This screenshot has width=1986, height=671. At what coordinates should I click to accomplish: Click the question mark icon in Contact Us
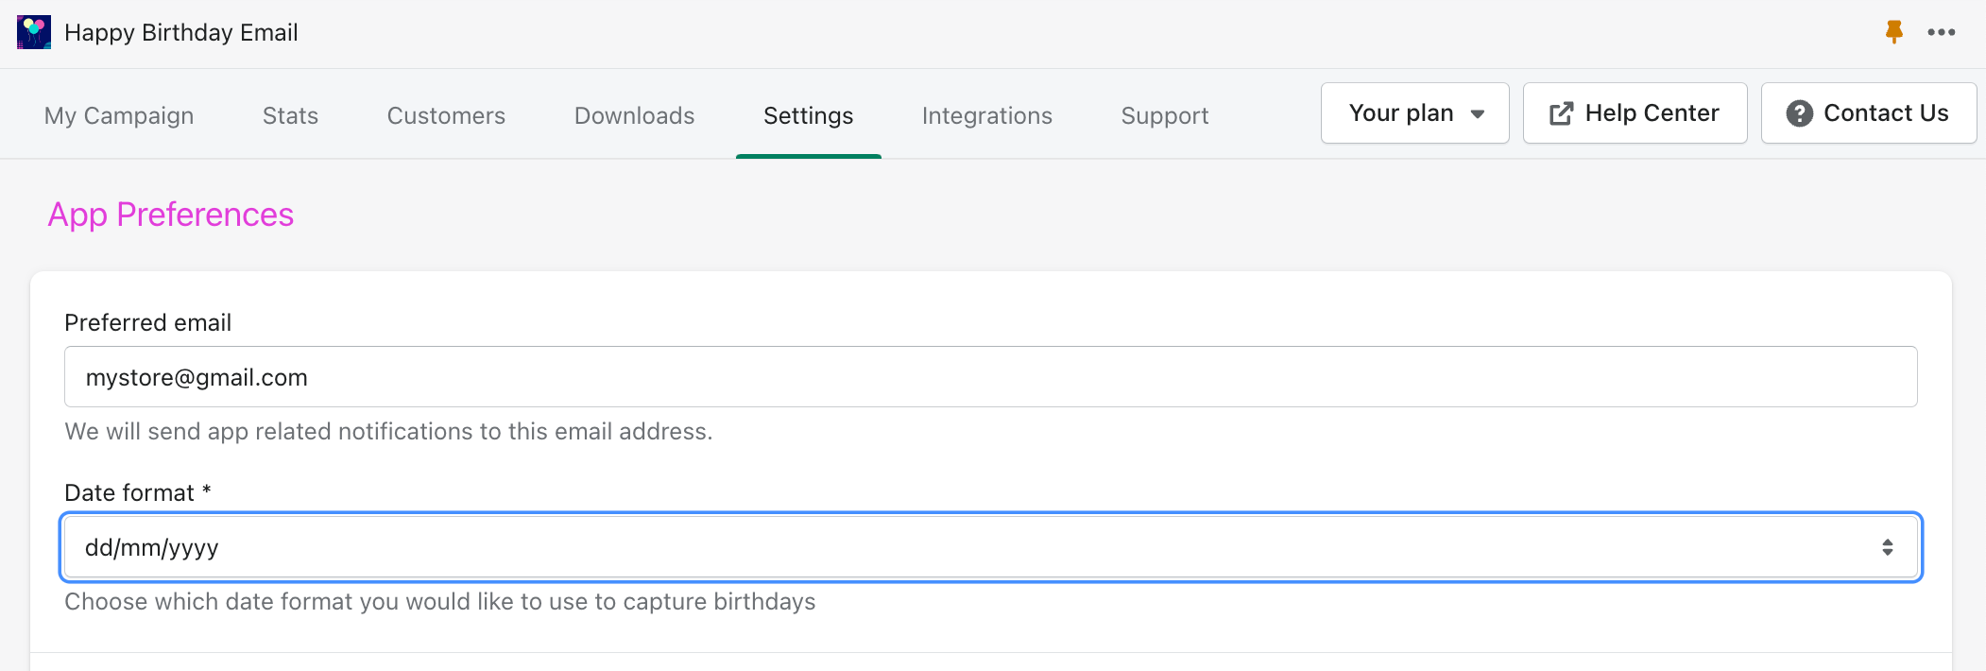coord(1799,113)
